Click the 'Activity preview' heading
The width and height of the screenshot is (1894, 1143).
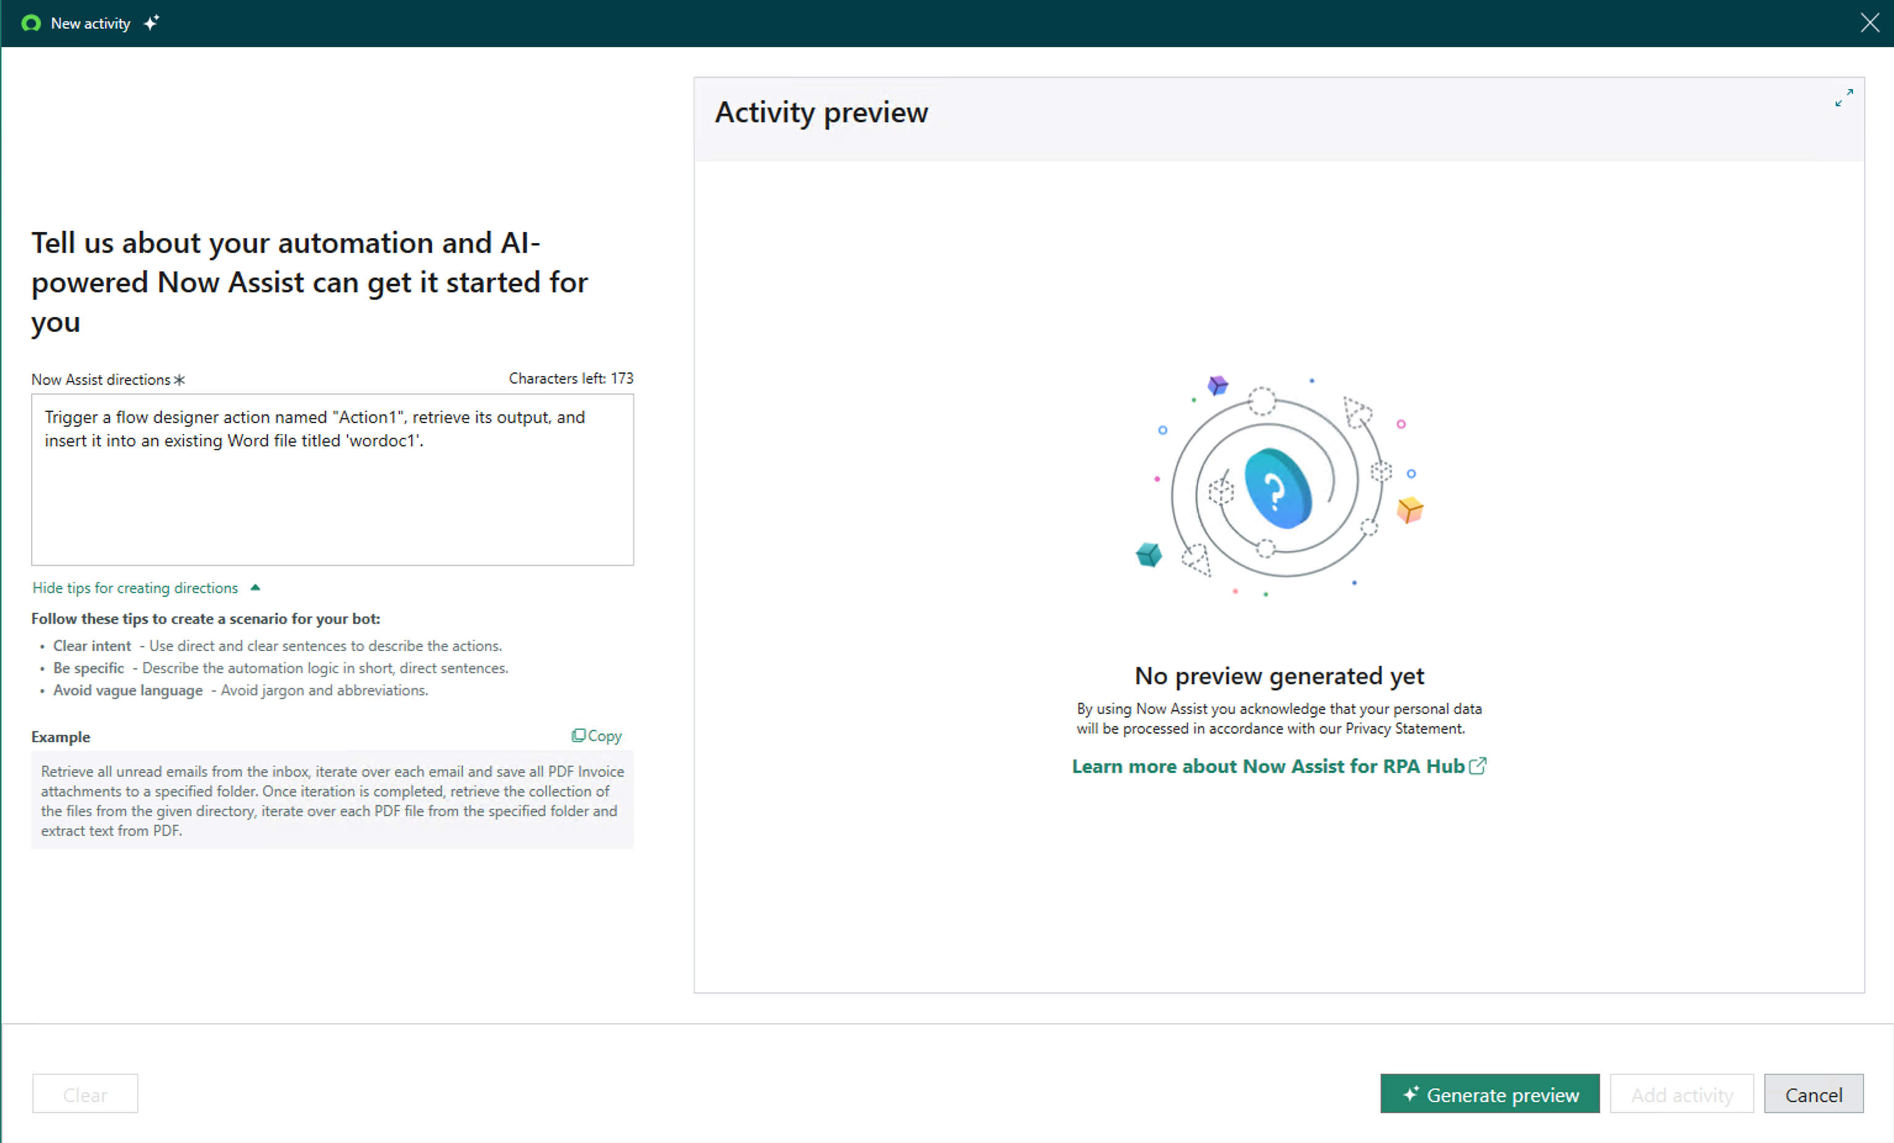pyautogui.click(x=822, y=113)
